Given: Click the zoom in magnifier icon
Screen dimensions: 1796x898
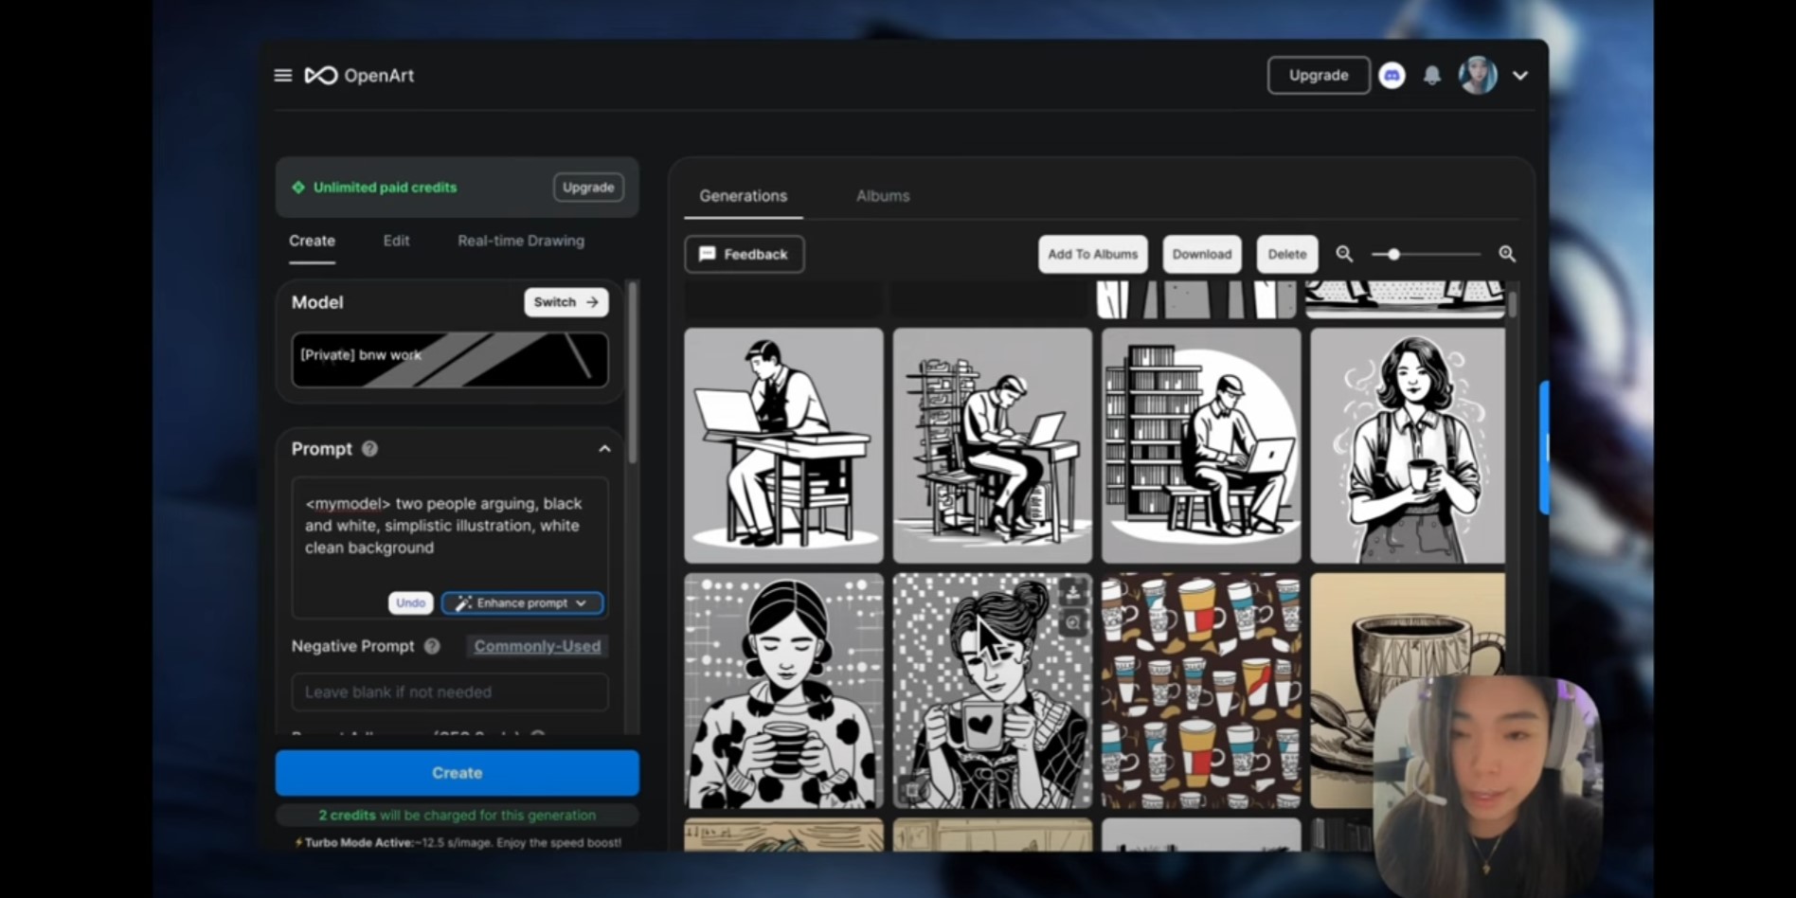Looking at the screenshot, I should [1507, 254].
